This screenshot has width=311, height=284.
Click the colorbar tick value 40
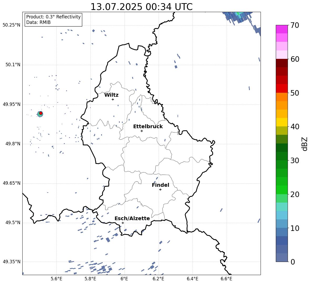click(x=295, y=127)
